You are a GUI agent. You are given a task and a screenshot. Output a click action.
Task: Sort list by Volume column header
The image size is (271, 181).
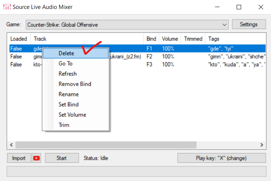click(170, 39)
